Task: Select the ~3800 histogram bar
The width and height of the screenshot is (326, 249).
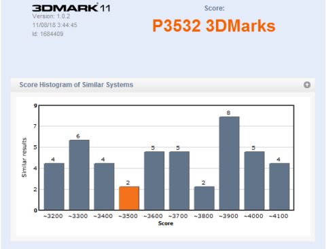Action: click(204, 198)
